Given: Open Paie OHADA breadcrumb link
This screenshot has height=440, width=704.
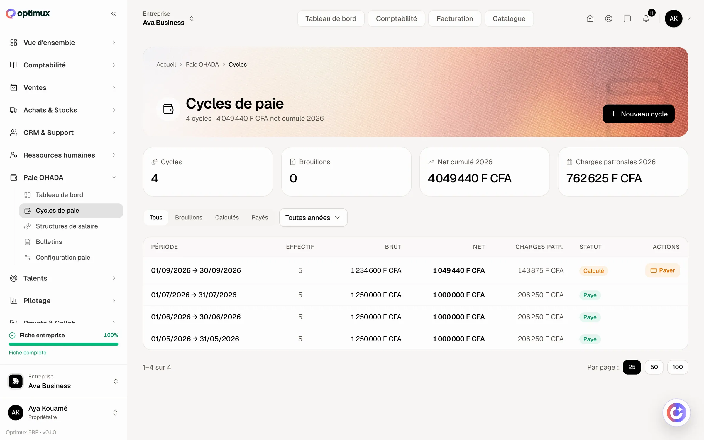Looking at the screenshot, I should [x=202, y=65].
